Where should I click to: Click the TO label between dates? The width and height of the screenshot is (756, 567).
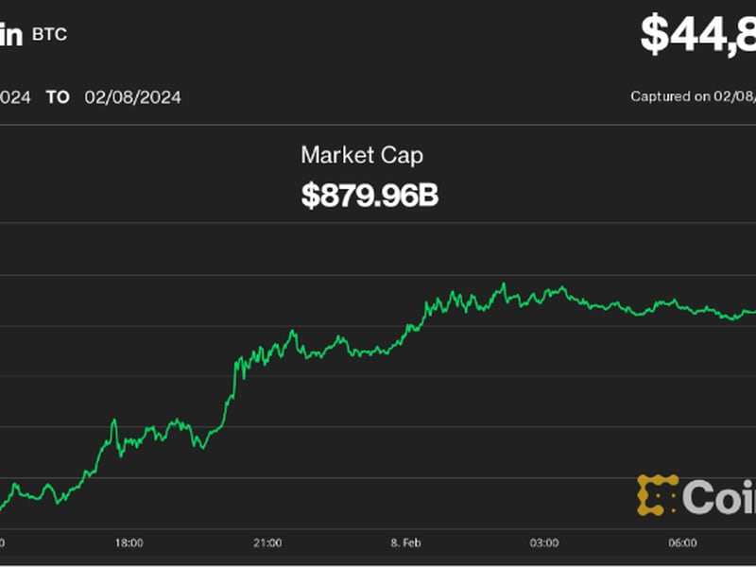[58, 97]
